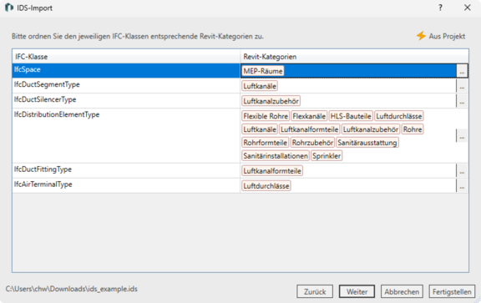This screenshot has width=481, height=303.
Task: Click the HLS-Bauteile category tag
Action: click(351, 116)
